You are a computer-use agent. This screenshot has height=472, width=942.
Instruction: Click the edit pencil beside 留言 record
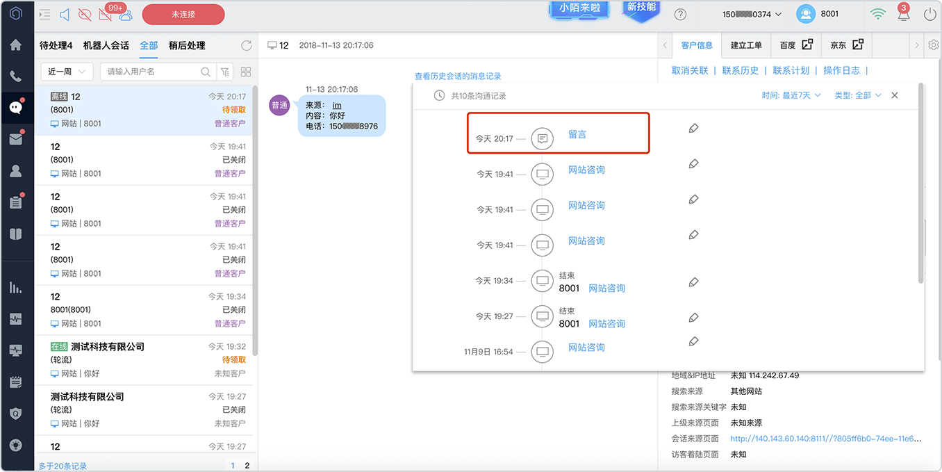(693, 129)
